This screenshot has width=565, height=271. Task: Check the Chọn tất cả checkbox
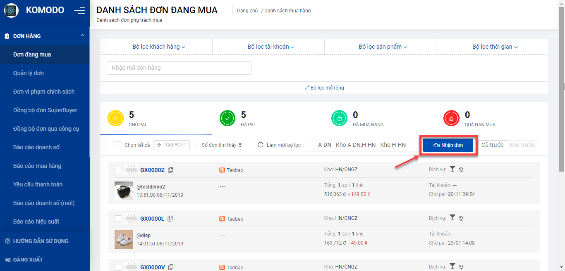[x=118, y=145]
